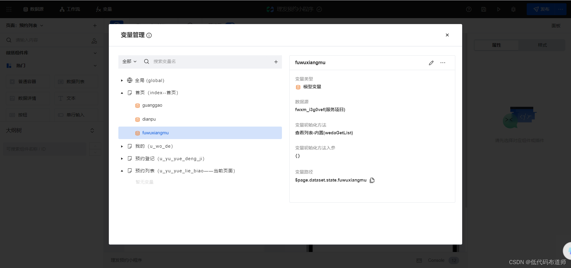Select the 普通容器 component
The height and width of the screenshot is (268, 571).
(x=28, y=82)
